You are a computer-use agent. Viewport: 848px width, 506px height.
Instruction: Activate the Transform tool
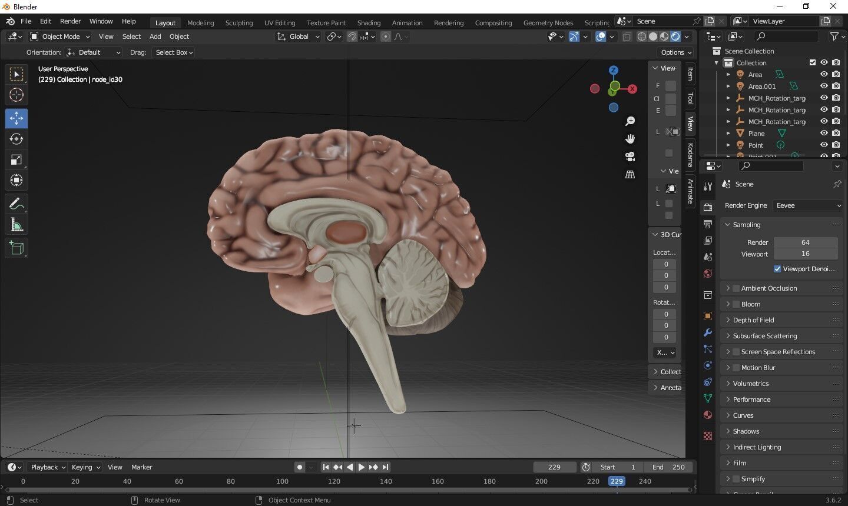pos(16,180)
